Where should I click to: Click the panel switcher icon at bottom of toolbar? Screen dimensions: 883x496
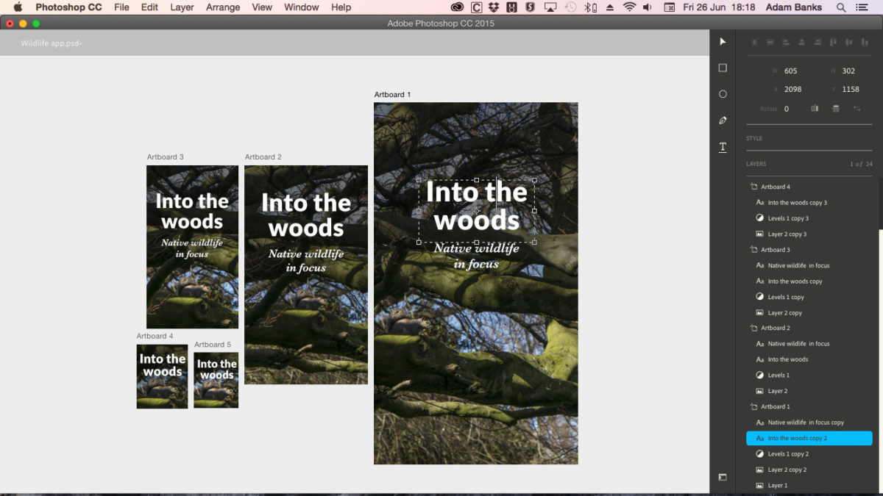(x=722, y=478)
